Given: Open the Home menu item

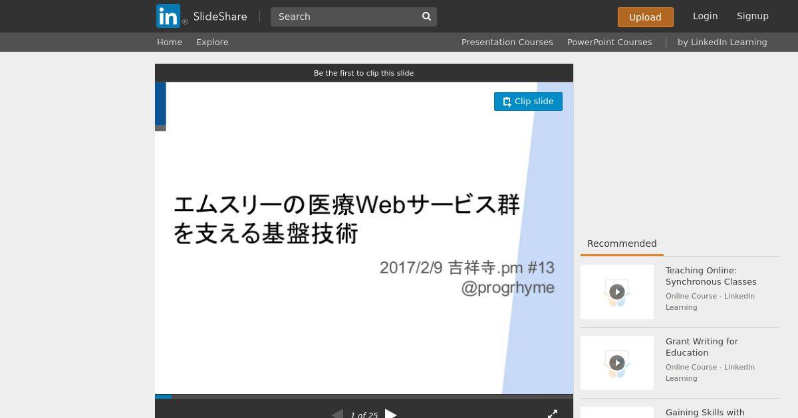Looking at the screenshot, I should pyautogui.click(x=170, y=42).
